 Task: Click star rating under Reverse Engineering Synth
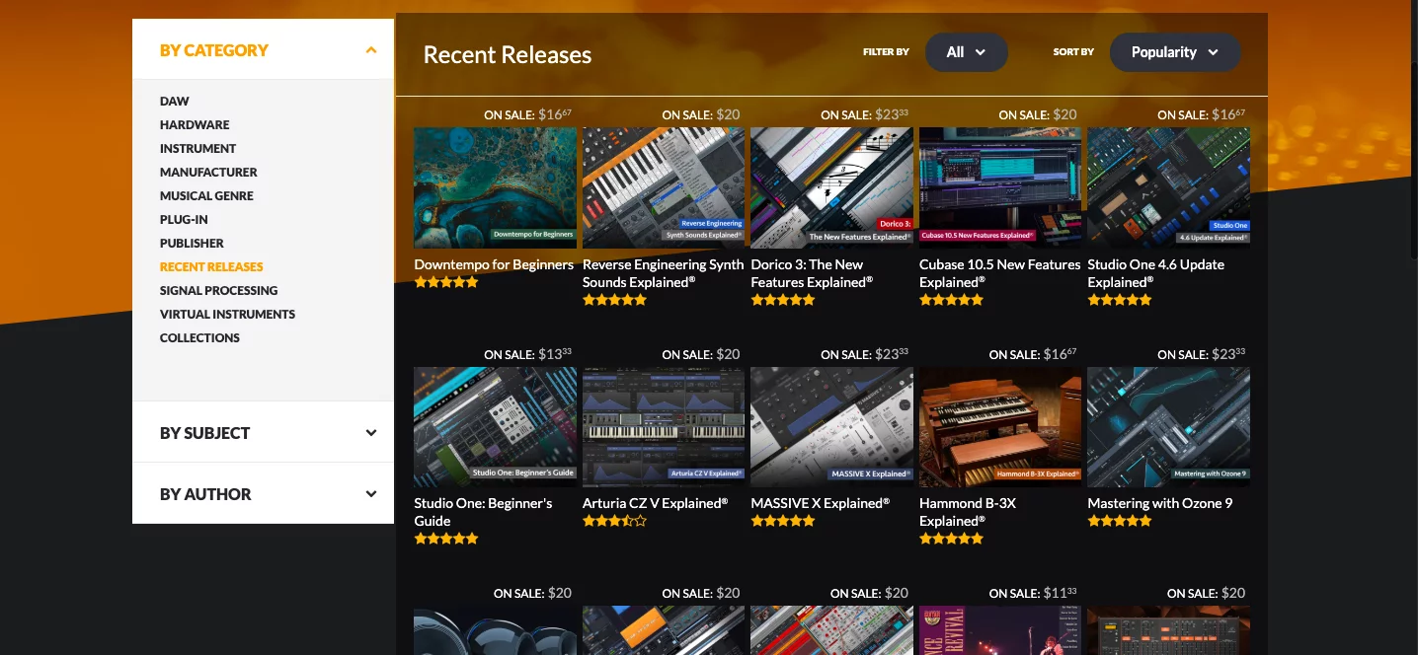click(x=614, y=300)
